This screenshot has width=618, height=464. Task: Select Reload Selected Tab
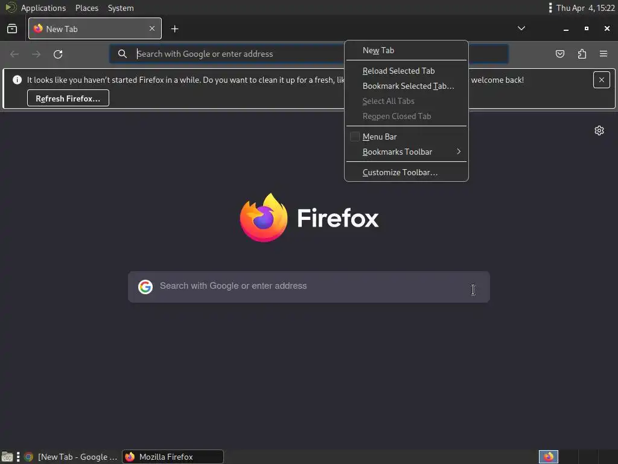pos(406,71)
